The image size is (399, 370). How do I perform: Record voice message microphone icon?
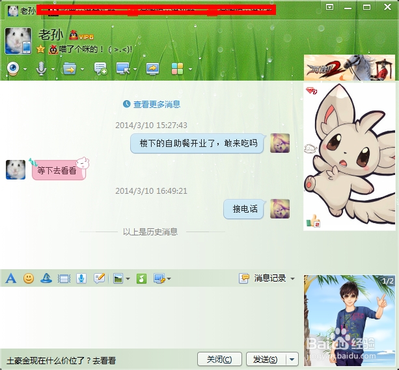[81, 278]
